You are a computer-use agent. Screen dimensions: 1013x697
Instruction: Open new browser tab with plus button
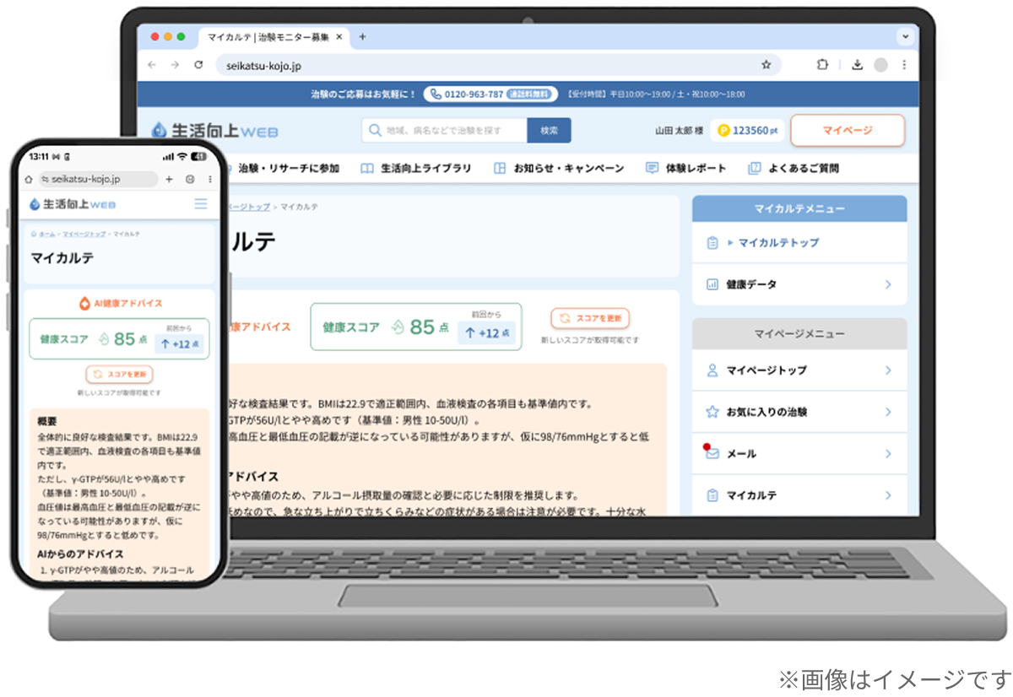tap(363, 37)
